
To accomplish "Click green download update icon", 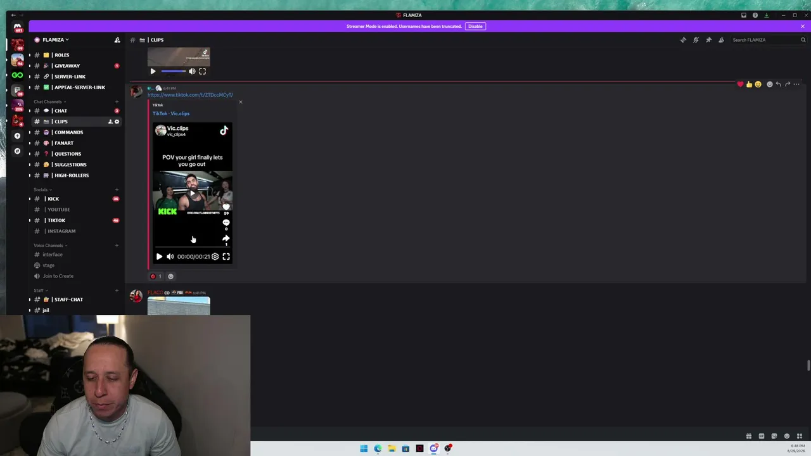I will tap(766, 15).
